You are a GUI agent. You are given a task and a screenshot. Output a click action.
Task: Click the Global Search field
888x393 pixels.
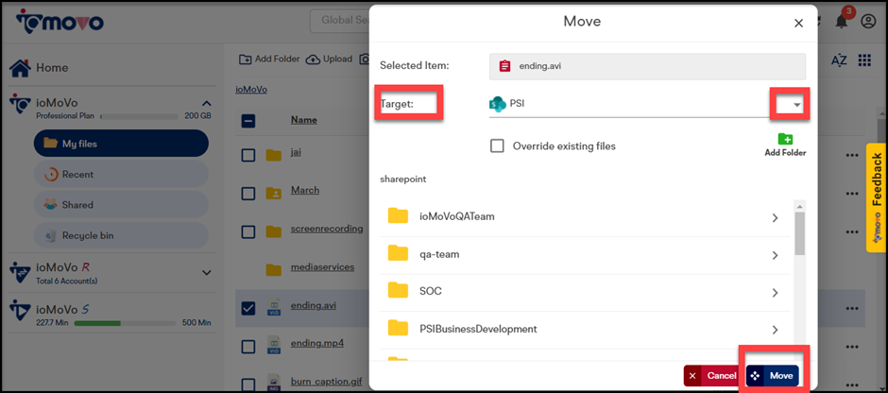tap(340, 21)
